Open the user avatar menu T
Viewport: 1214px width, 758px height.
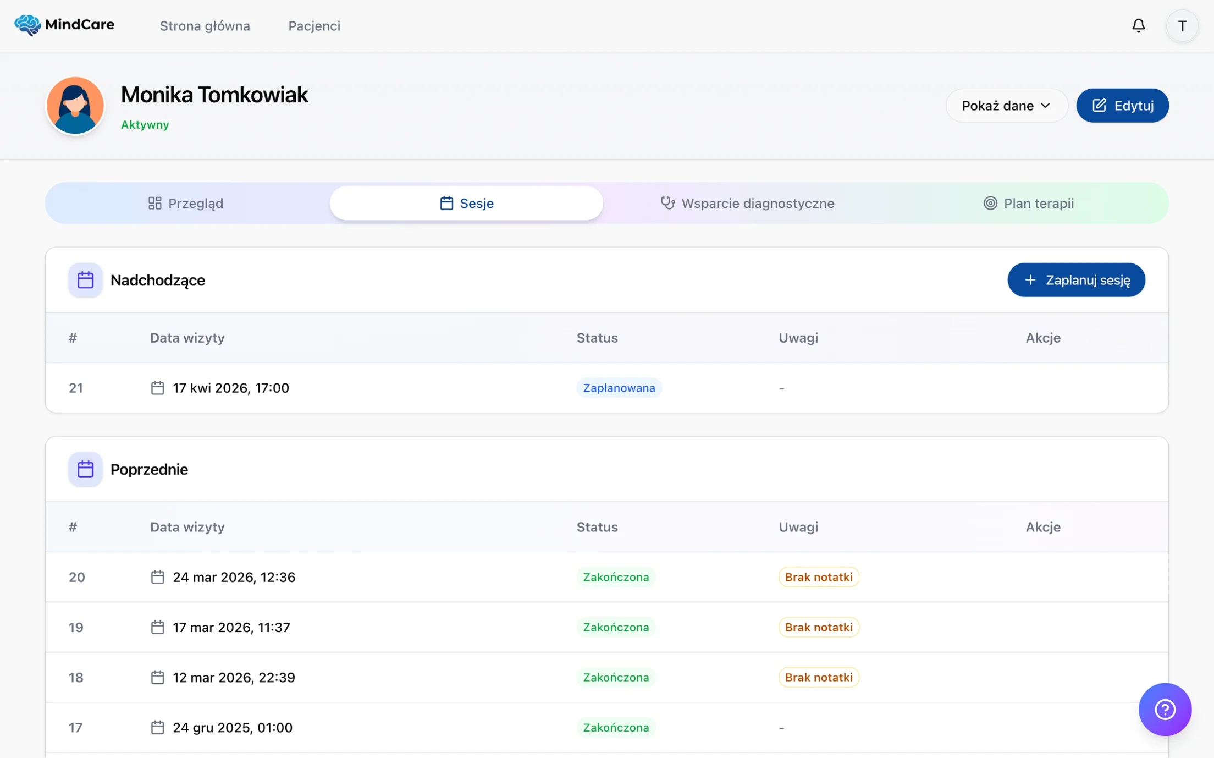tap(1182, 26)
